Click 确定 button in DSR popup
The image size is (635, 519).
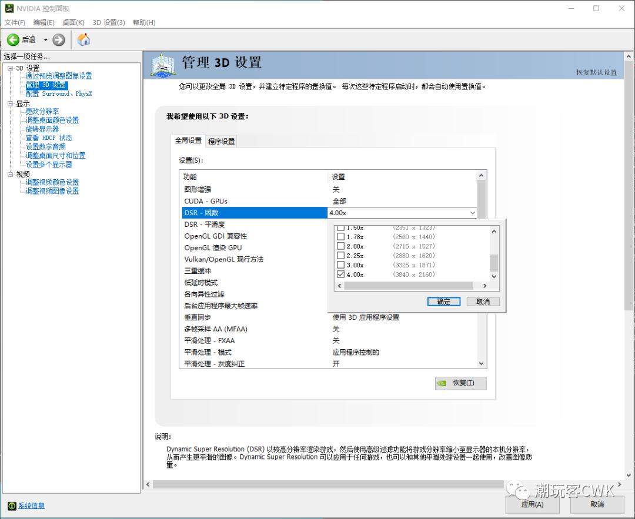tap(444, 302)
